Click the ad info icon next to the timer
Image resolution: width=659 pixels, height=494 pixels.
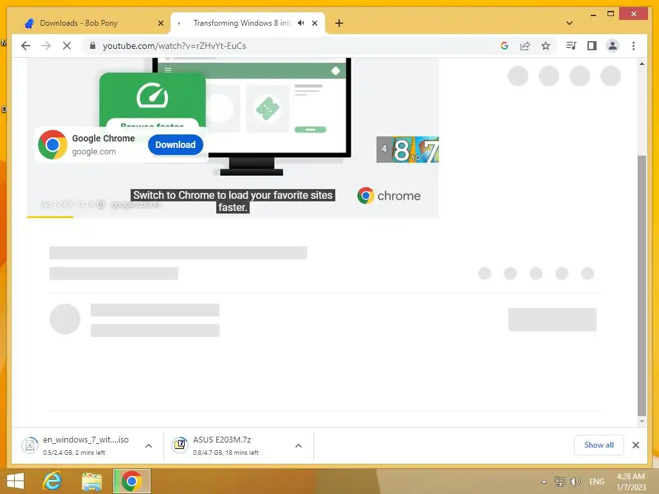pyautogui.click(x=101, y=205)
